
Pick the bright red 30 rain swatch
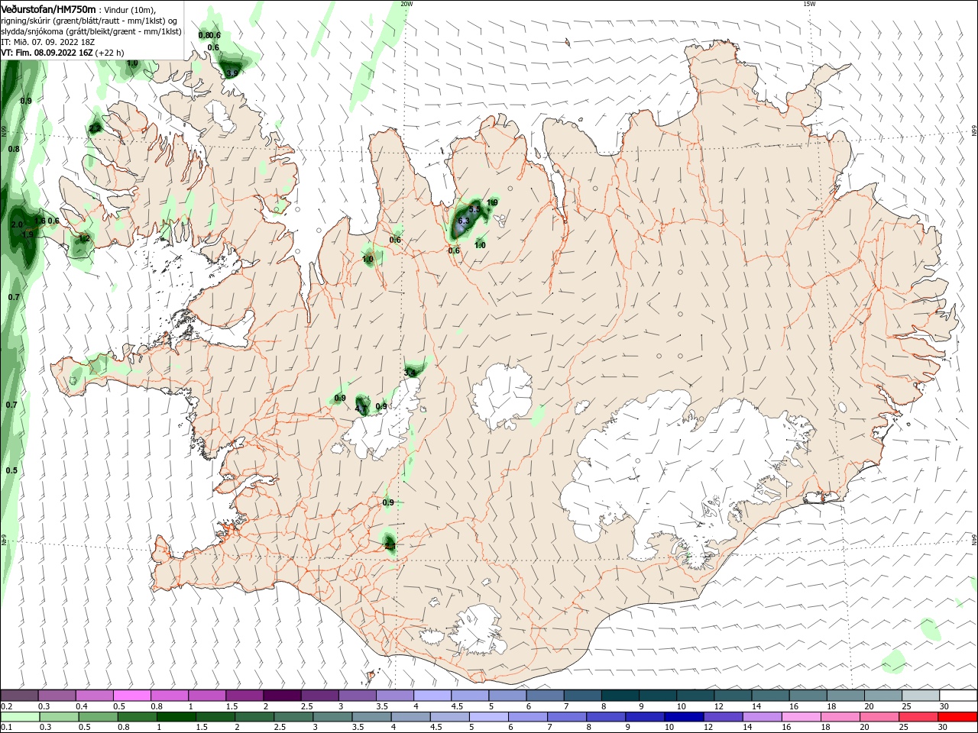pos(957,717)
